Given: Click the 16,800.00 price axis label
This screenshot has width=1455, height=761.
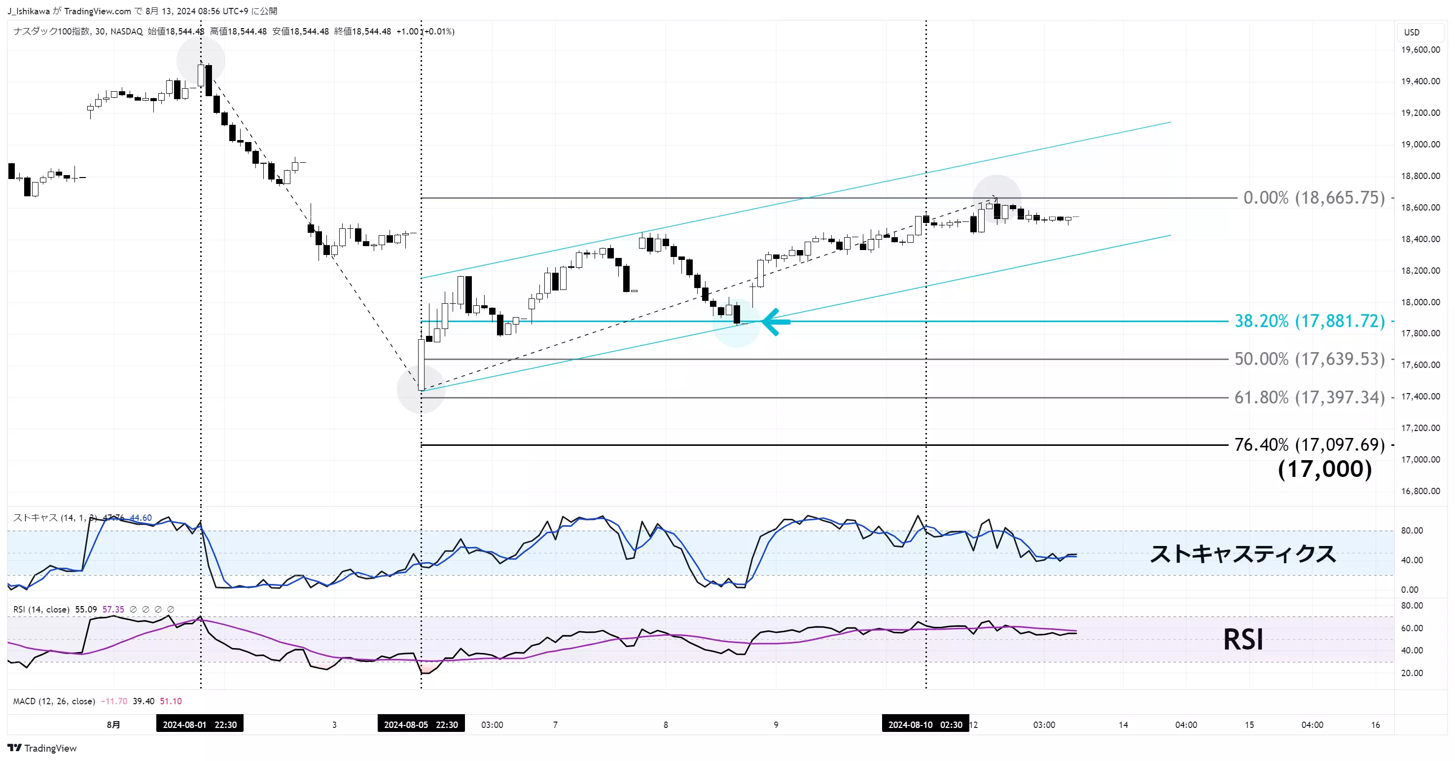Looking at the screenshot, I should coord(1420,491).
